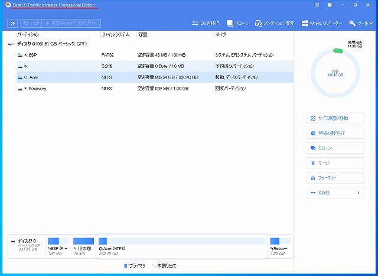378x276 pixels.
Task: Click the task list icon in title bar
Action: [317, 5]
